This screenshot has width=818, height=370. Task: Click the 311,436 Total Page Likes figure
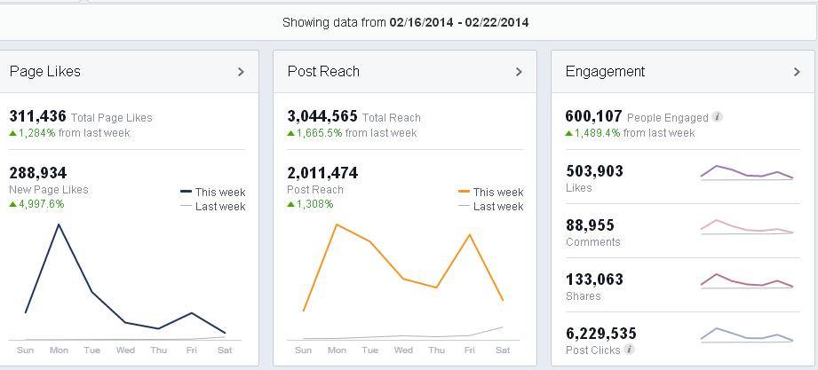click(37, 116)
